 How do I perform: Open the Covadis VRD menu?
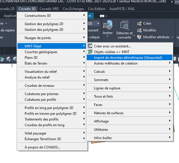point(49,9)
